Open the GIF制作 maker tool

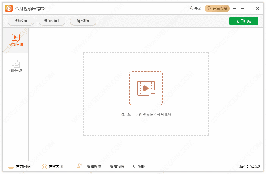pos(139,166)
